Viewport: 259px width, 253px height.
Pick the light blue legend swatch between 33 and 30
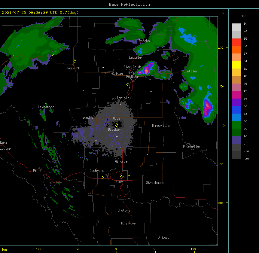tap(236, 117)
